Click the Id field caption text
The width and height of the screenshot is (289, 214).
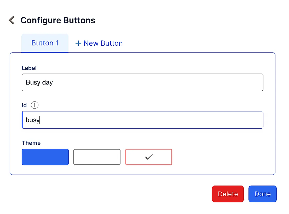(x=24, y=105)
